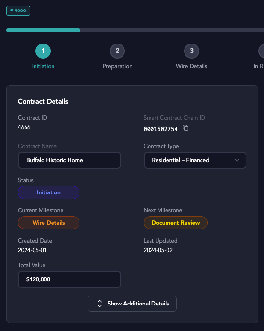This screenshot has height=331, width=264.
Task: Copy the Smart Contract Chain ID
Action: click(185, 128)
